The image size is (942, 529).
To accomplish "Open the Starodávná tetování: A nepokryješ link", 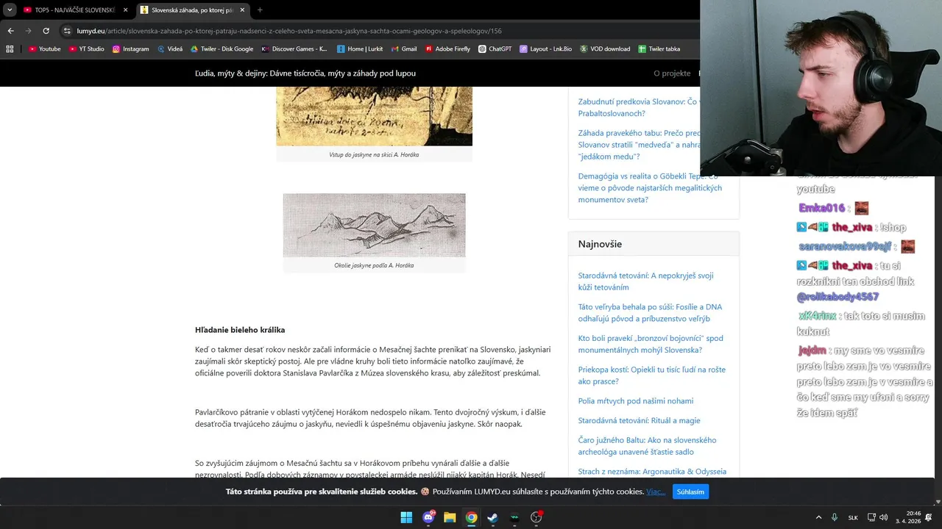I will point(645,281).
